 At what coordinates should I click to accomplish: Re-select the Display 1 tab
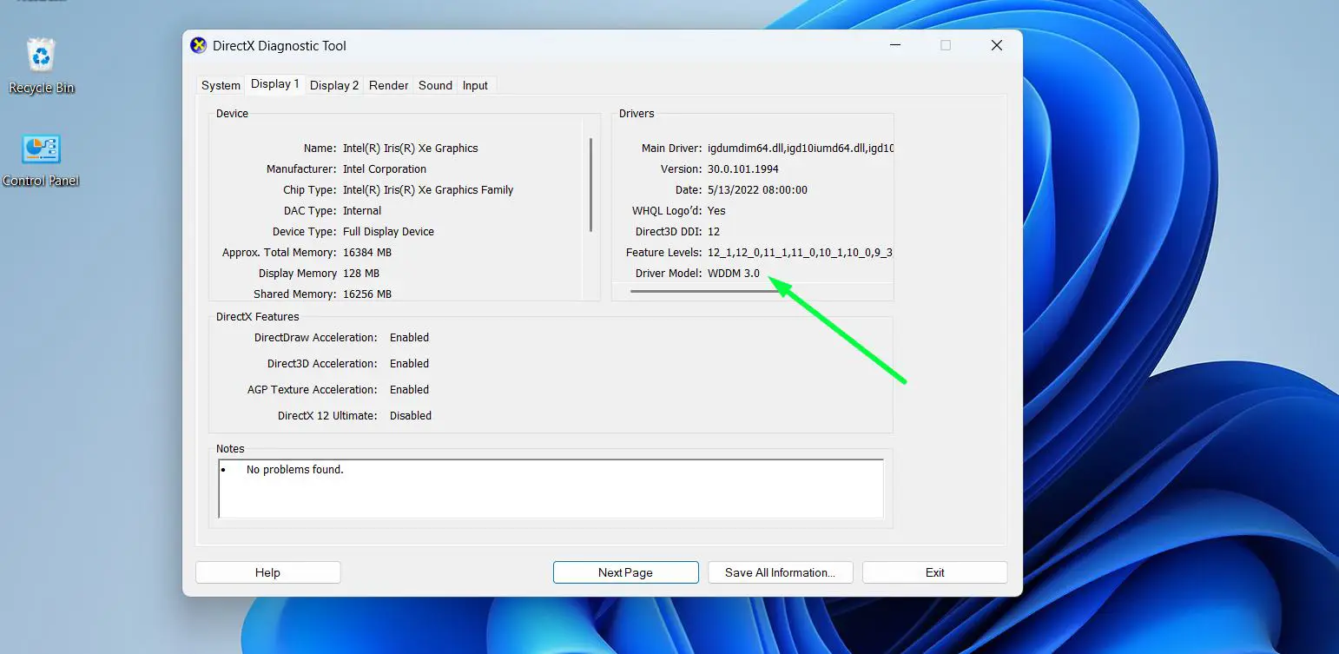[274, 83]
